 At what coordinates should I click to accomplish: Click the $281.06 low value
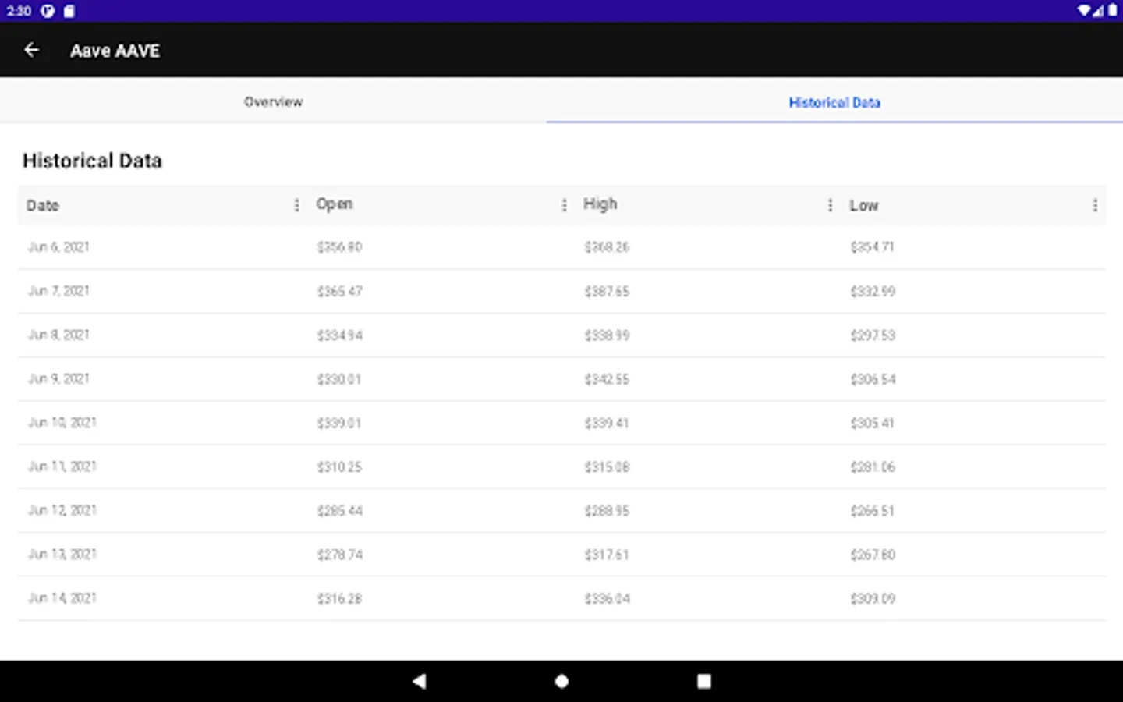[873, 467]
